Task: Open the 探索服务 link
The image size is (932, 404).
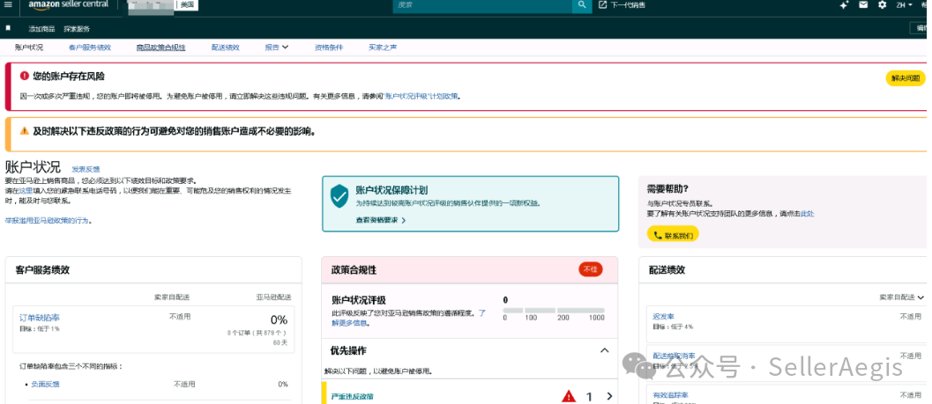Action: pyautogui.click(x=77, y=28)
